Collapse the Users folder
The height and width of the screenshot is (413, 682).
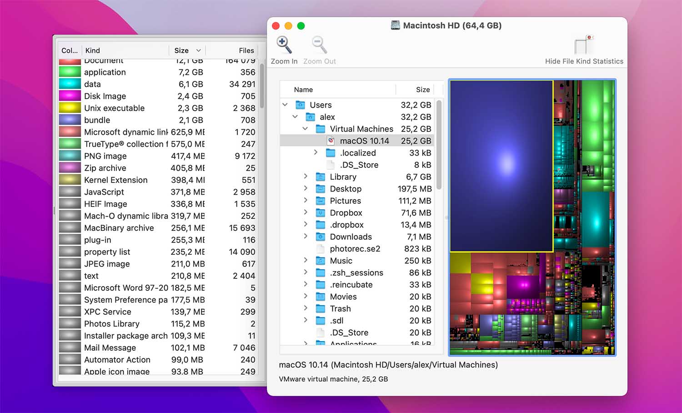click(285, 105)
